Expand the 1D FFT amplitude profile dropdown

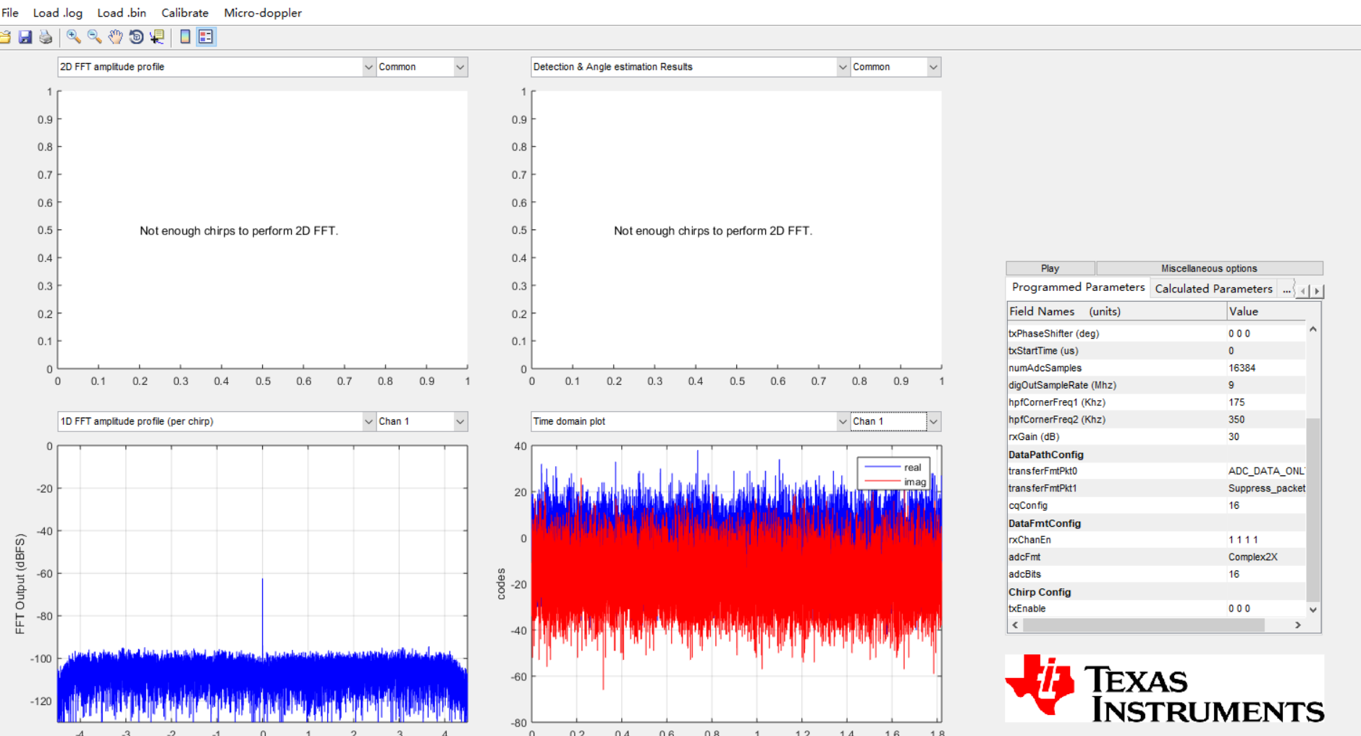click(x=216, y=421)
